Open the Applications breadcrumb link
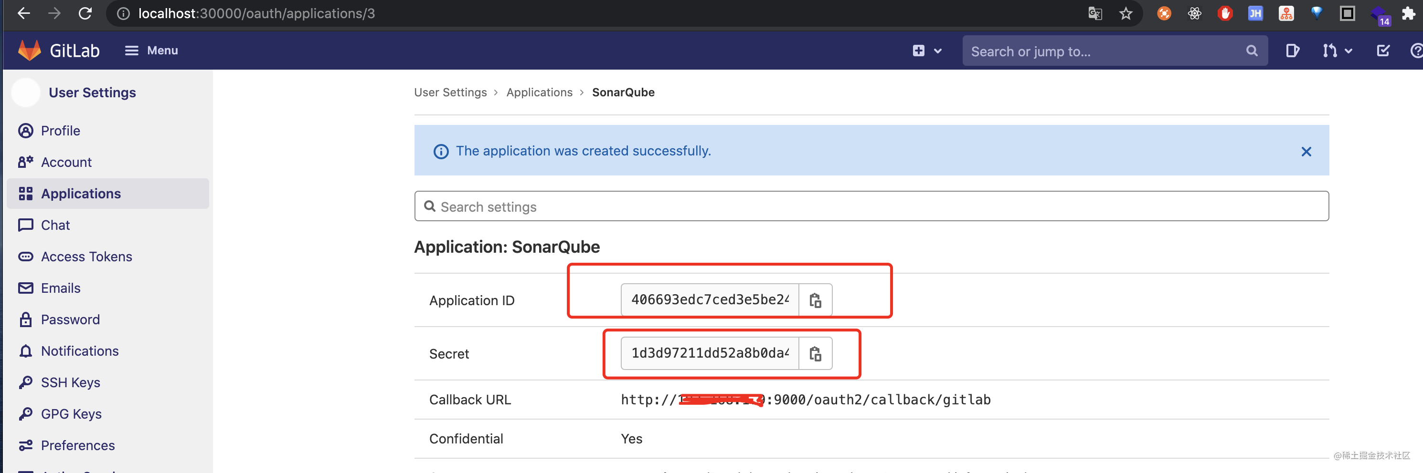 coord(539,92)
